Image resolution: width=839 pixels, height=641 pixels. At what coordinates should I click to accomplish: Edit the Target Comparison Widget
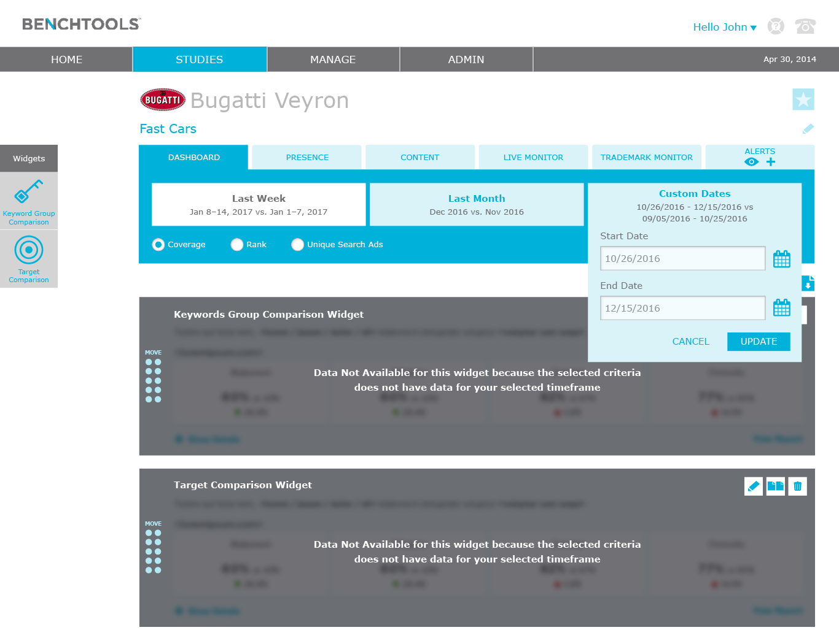753,486
